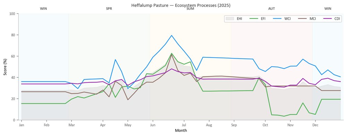Click the Mar tick label on x-axis

click(71, 125)
